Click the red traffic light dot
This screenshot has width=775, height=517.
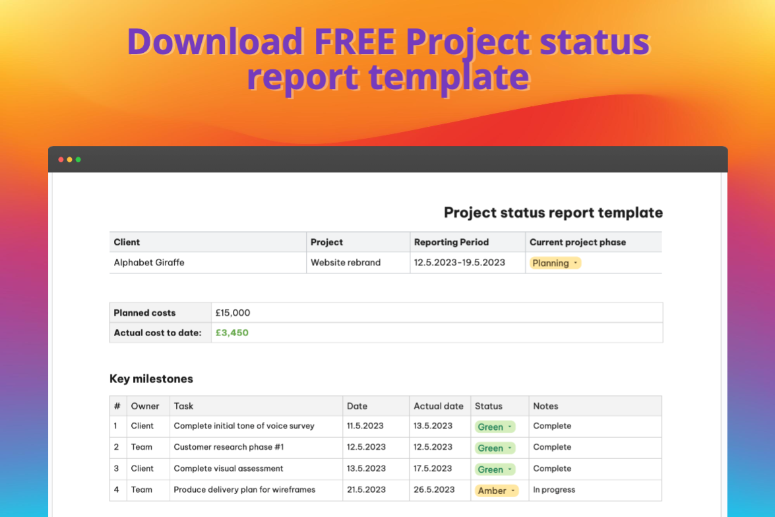pyautogui.click(x=60, y=159)
